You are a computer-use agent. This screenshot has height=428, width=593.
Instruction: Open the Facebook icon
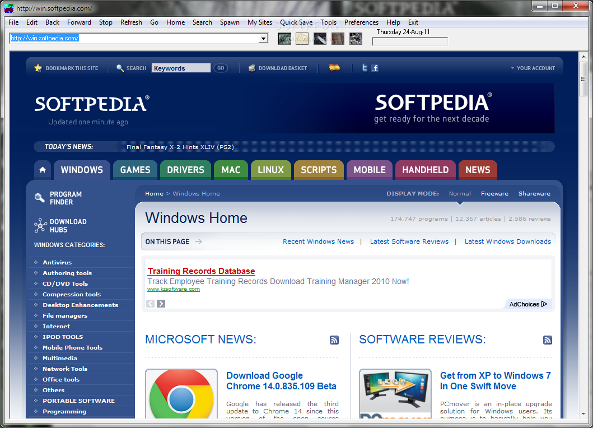pos(375,68)
